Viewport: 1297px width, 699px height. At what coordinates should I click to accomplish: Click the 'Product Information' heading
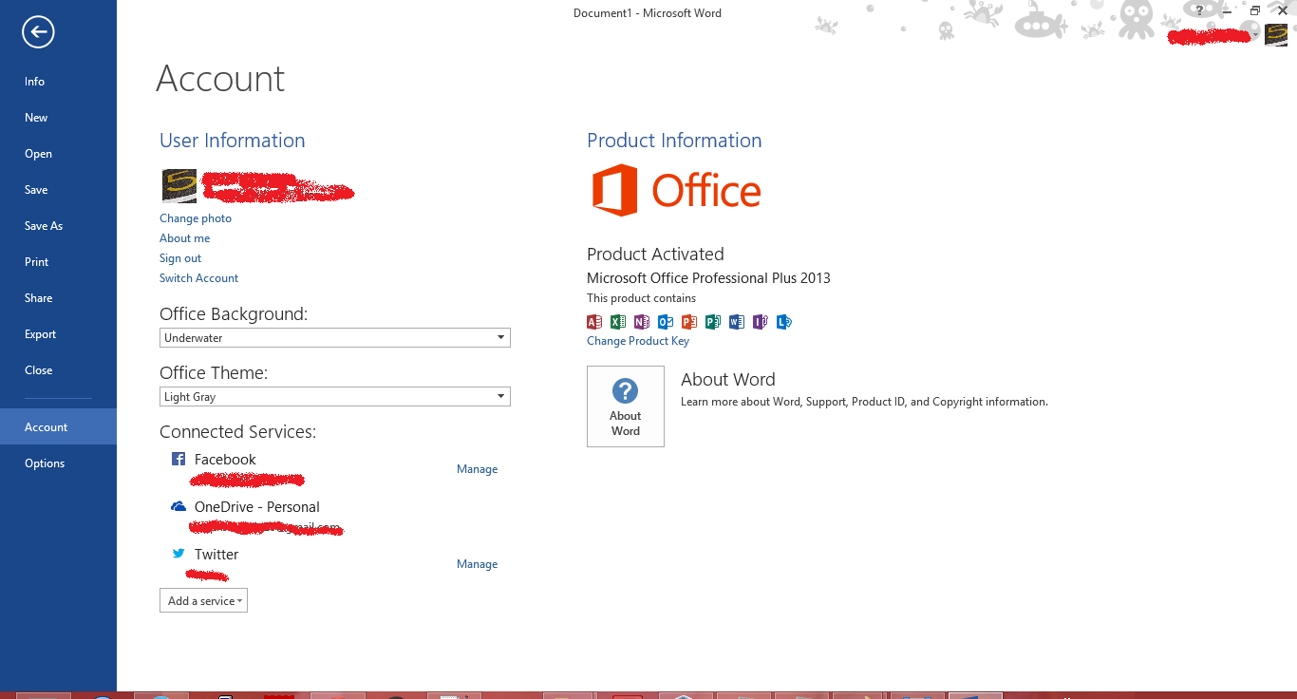pyautogui.click(x=674, y=141)
